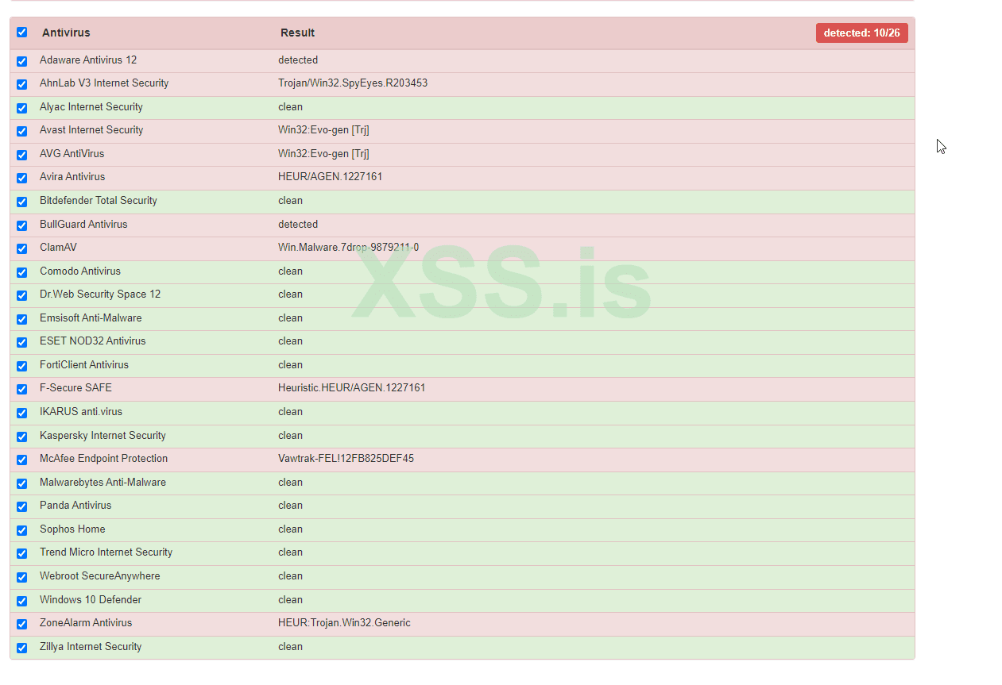
Task: Click Bitdefender's clean result
Action: 290,201
